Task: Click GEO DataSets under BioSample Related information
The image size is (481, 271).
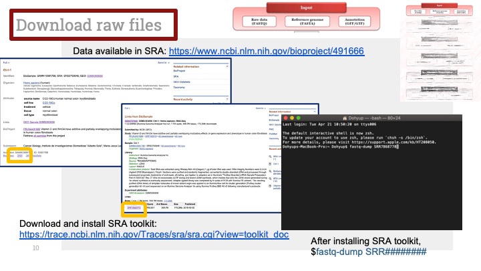Action: click(182, 82)
